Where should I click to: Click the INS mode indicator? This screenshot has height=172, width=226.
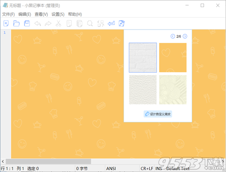tap(159, 168)
